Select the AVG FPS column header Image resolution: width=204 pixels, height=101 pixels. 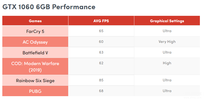click(x=101, y=21)
